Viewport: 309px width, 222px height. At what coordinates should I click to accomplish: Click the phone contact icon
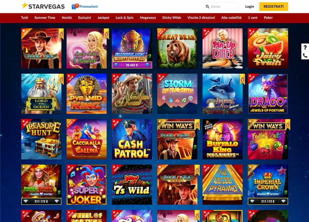[305, 55]
